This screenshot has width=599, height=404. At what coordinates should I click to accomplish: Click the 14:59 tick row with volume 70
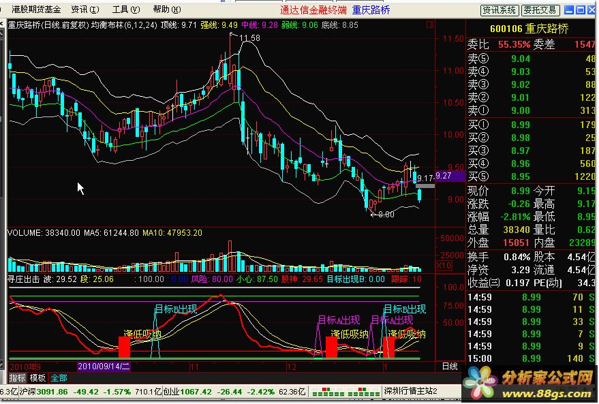click(532, 297)
